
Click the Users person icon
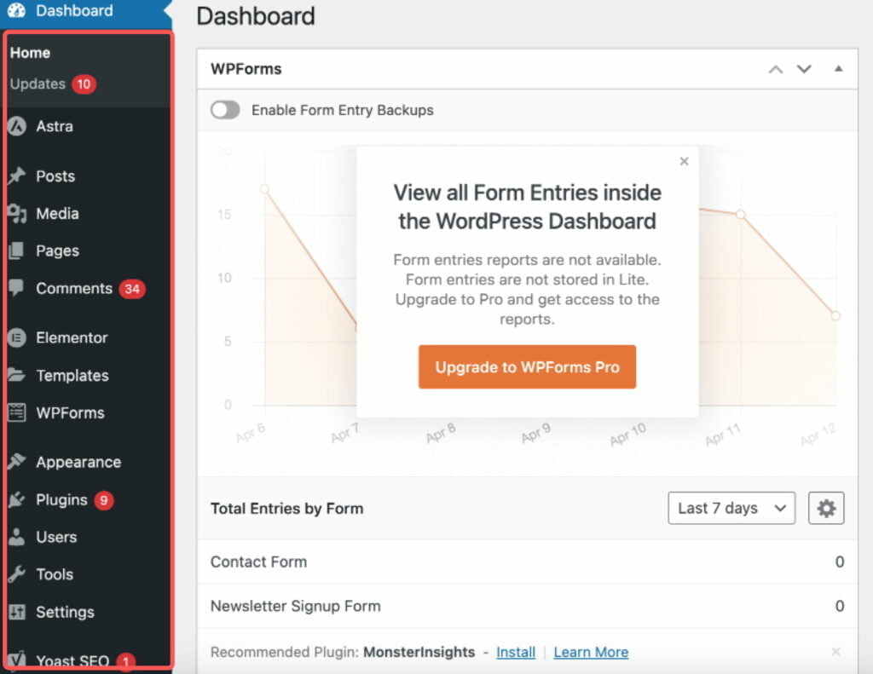click(x=17, y=537)
